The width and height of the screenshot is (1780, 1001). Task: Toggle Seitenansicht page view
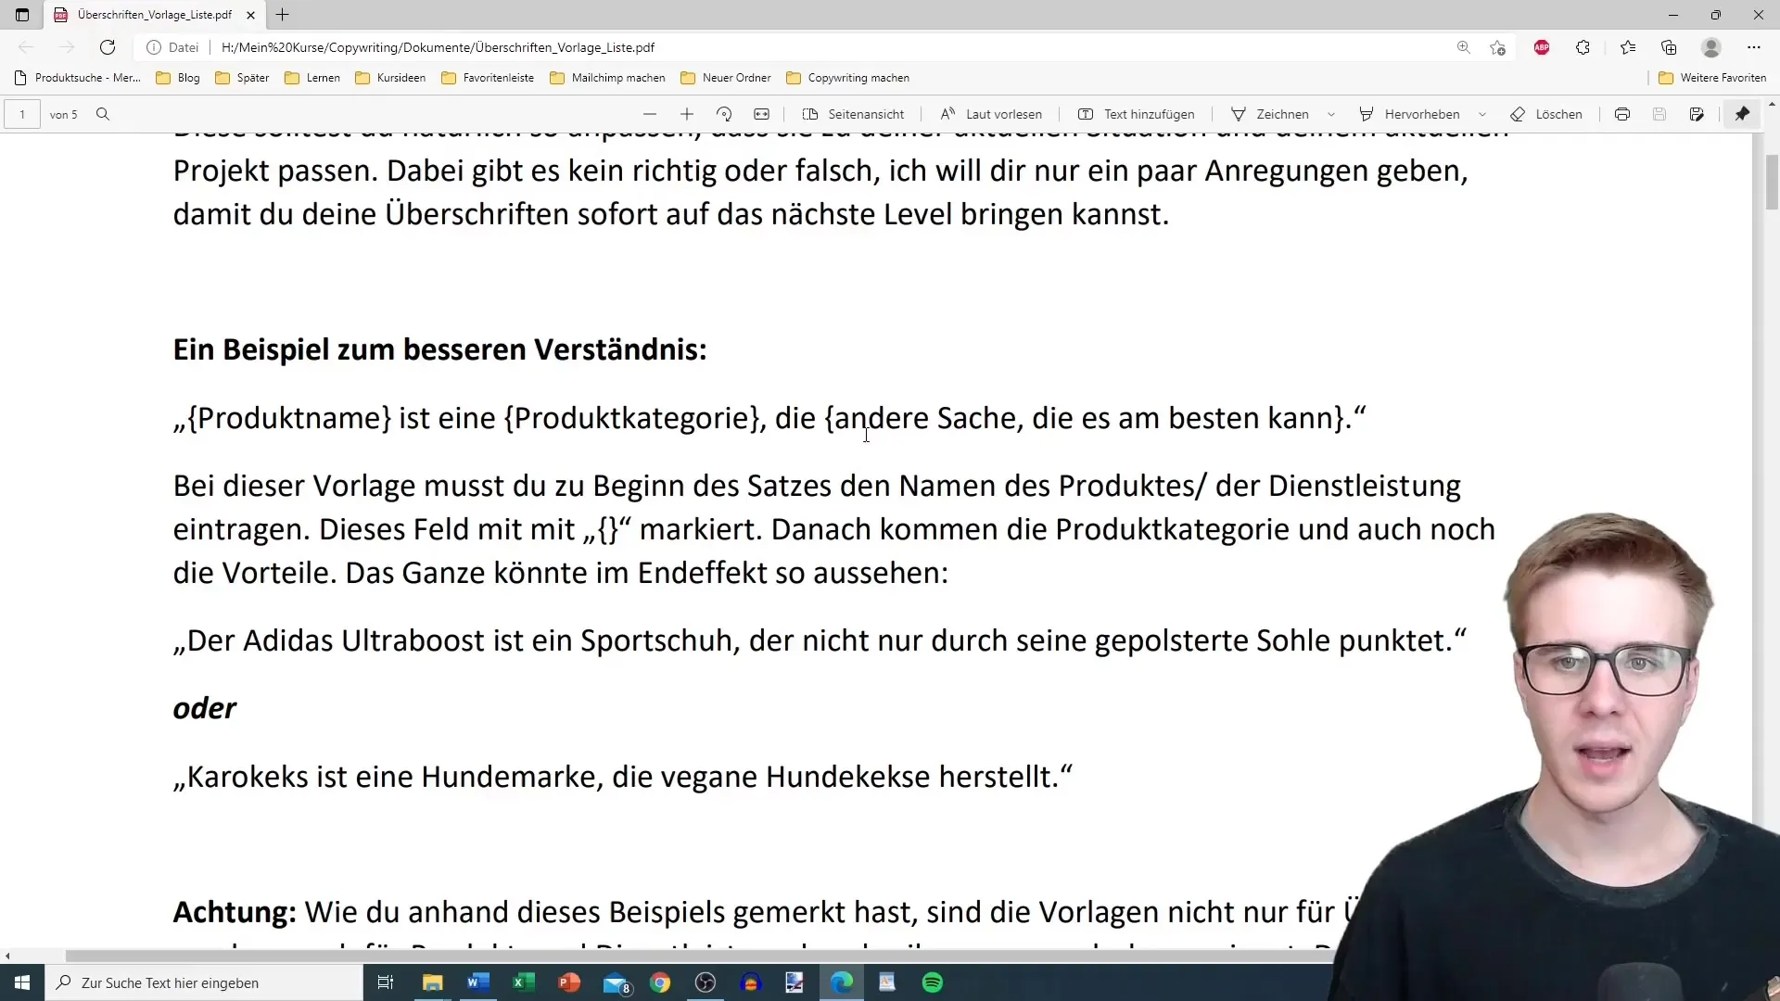[853, 114]
